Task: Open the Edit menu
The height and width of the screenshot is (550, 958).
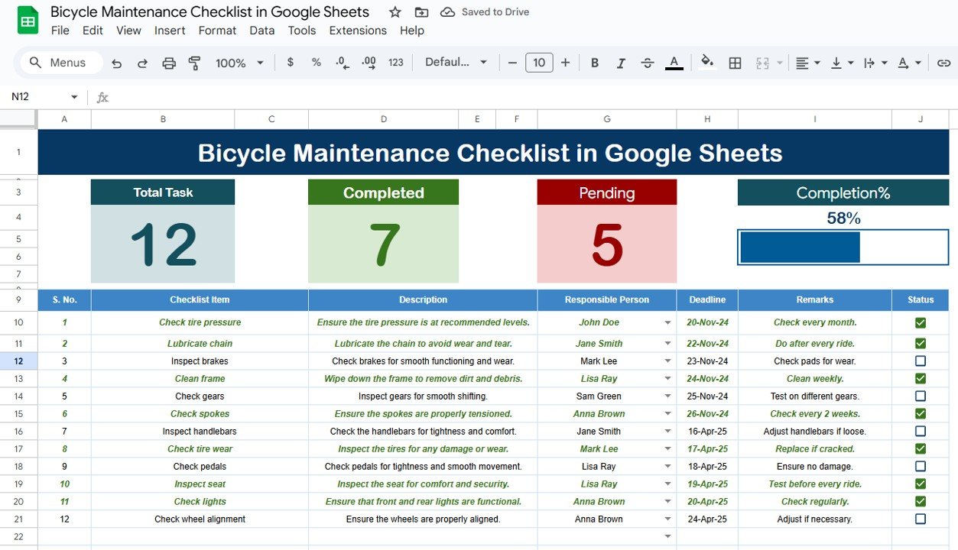Action: (x=93, y=31)
